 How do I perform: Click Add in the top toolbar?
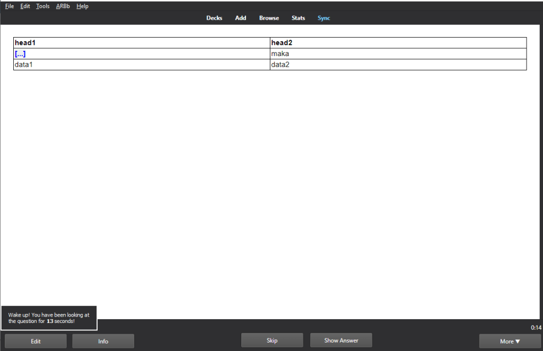click(241, 18)
